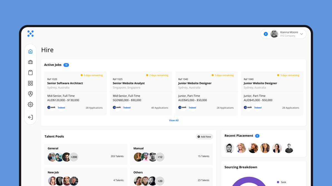
Task: Click View All active jobs link
Action: (x=174, y=120)
